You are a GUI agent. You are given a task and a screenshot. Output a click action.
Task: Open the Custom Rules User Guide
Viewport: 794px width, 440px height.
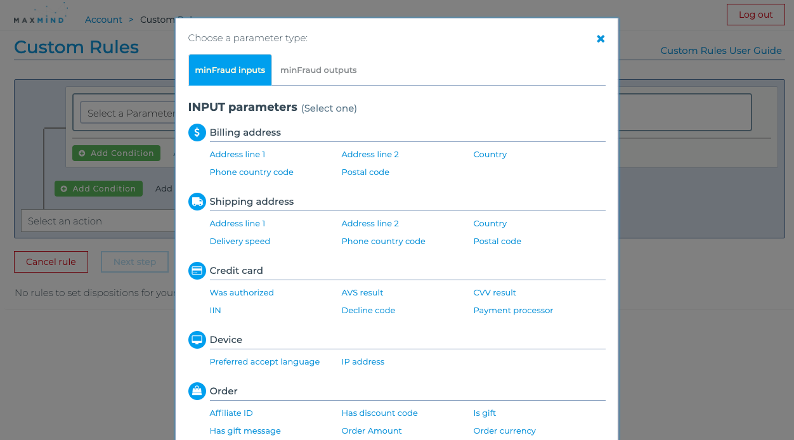721,51
